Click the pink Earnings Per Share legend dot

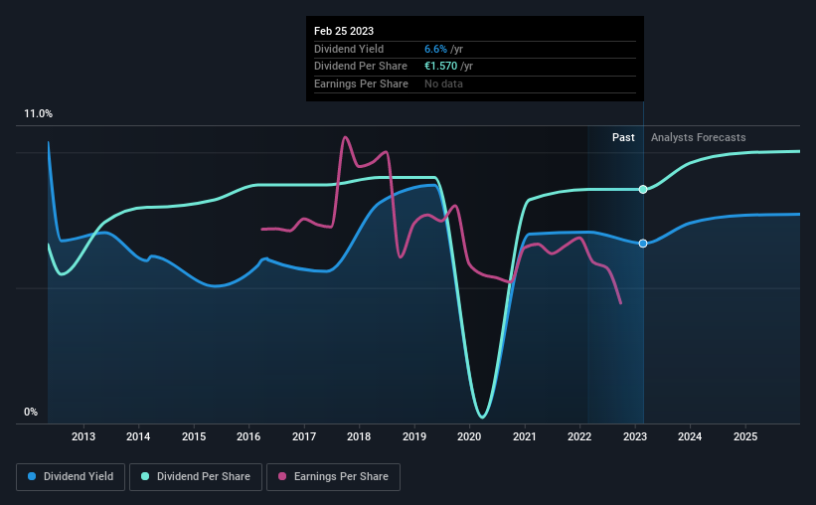pyautogui.click(x=282, y=476)
